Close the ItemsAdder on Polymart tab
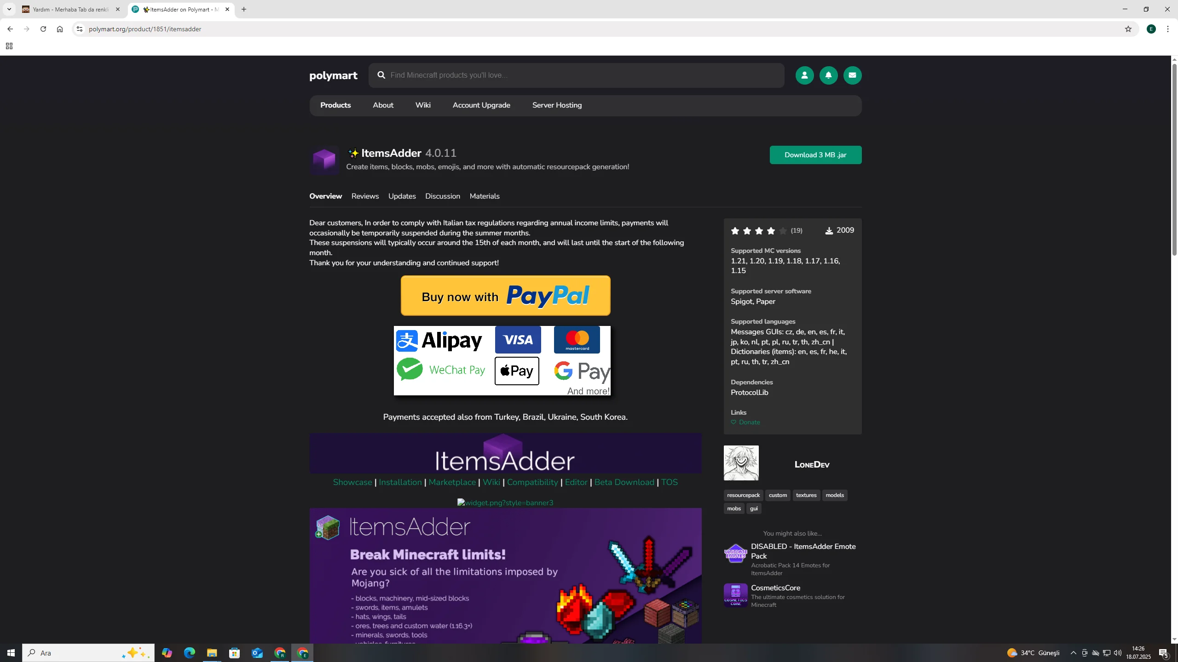Screen dimensions: 1178x662 pos(227,9)
